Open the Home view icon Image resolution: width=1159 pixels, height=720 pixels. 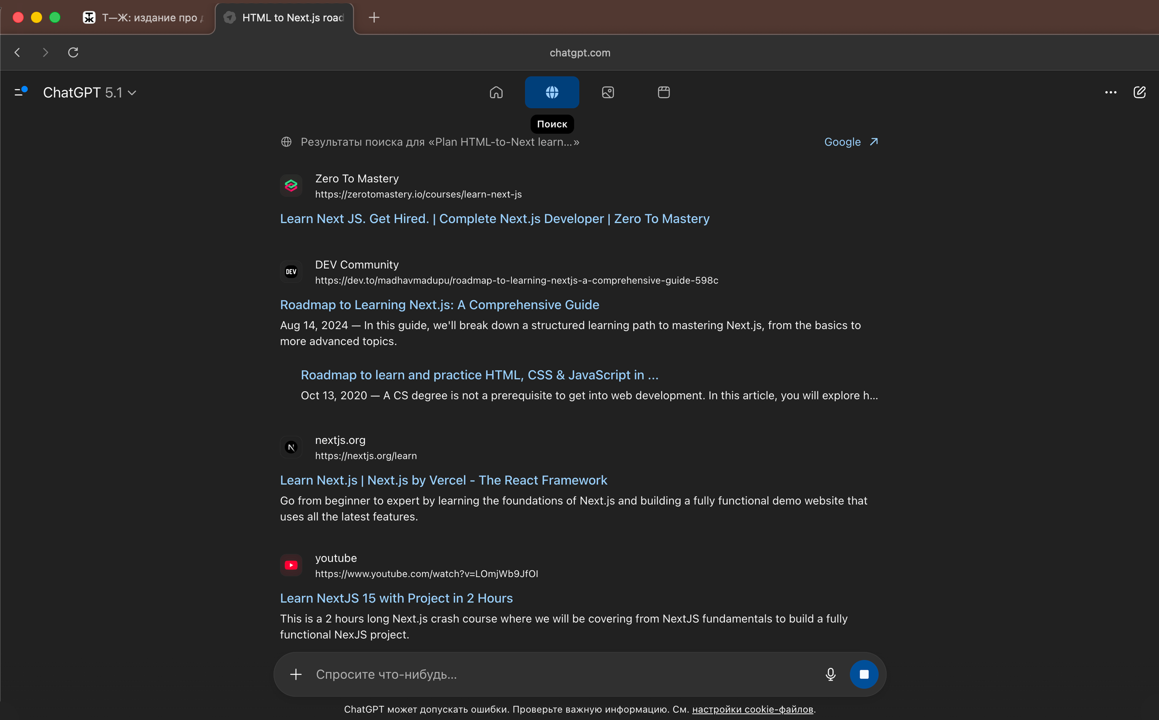(x=496, y=92)
